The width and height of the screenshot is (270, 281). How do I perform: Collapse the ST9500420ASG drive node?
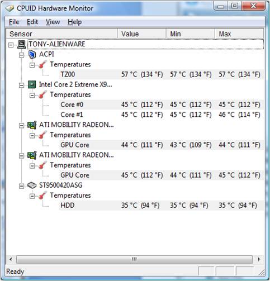[x=22, y=186]
